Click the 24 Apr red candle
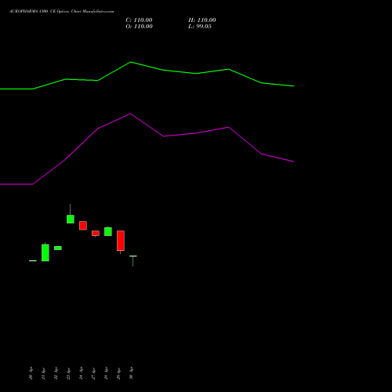392x392 pixels. (x=83, y=226)
